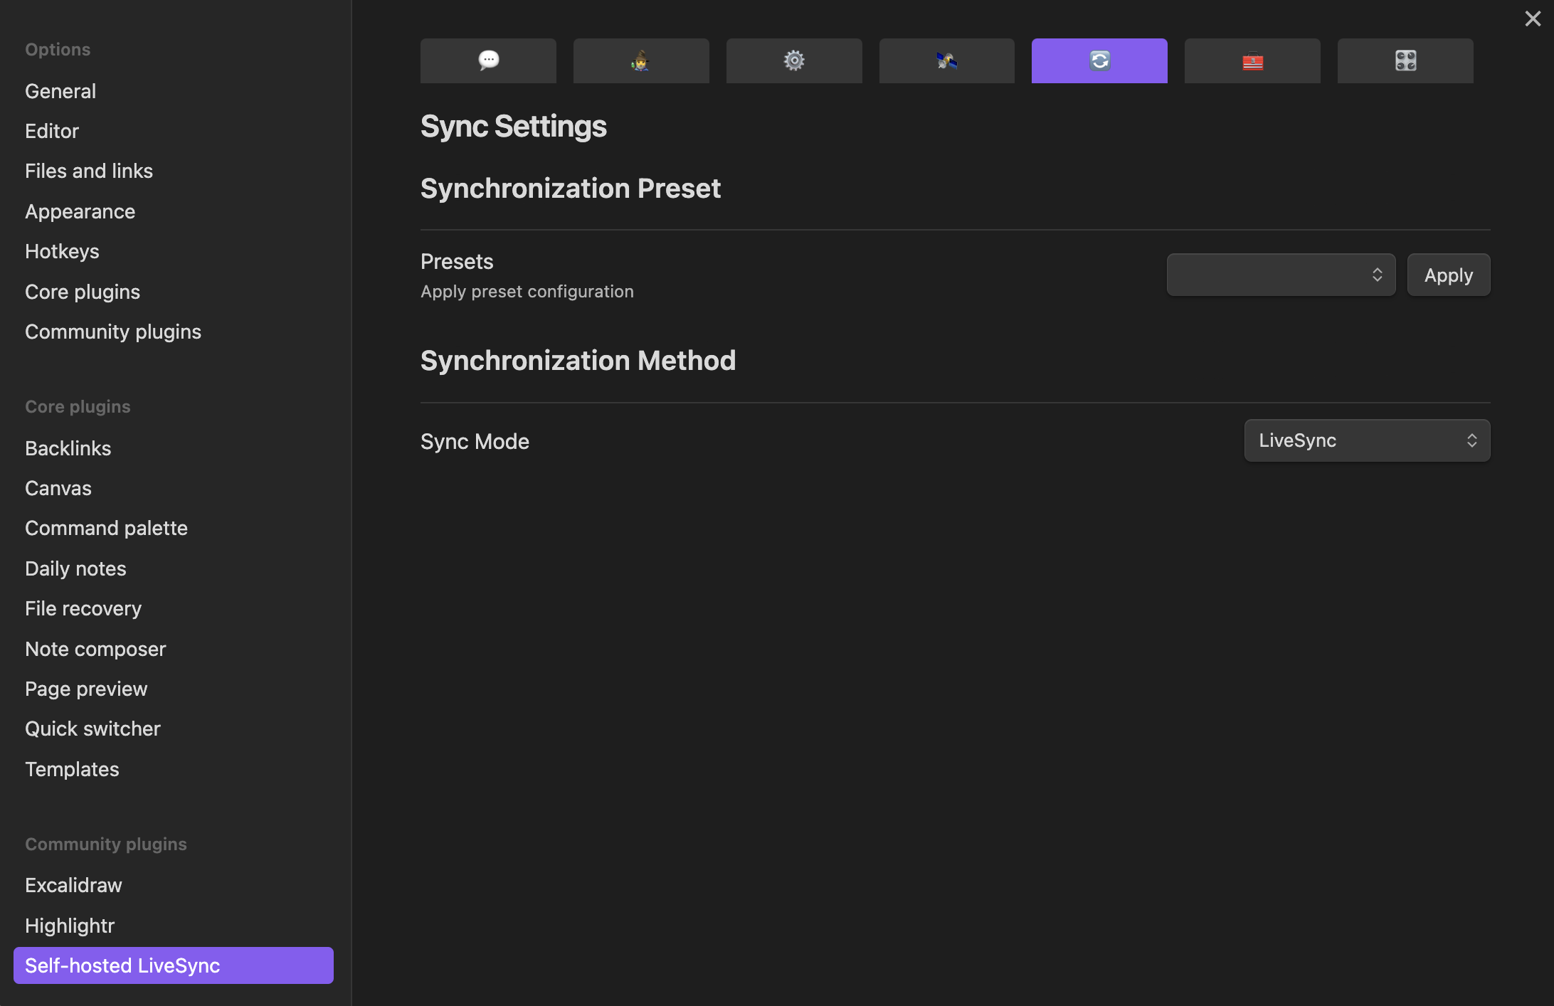
Task: Open Hotkeys settings
Action: coord(62,251)
